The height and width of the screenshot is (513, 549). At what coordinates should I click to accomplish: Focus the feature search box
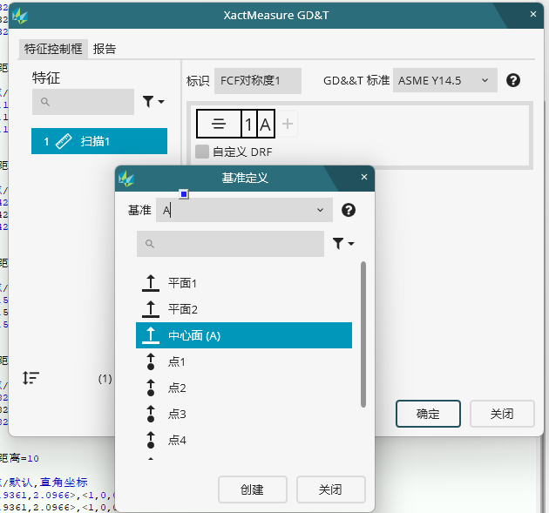coord(83,102)
